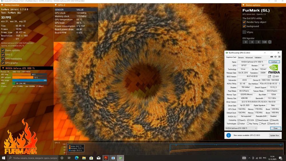The height and width of the screenshot is (161, 286).
Task: Click the Cortana circle icon
Action: [x=62, y=158]
